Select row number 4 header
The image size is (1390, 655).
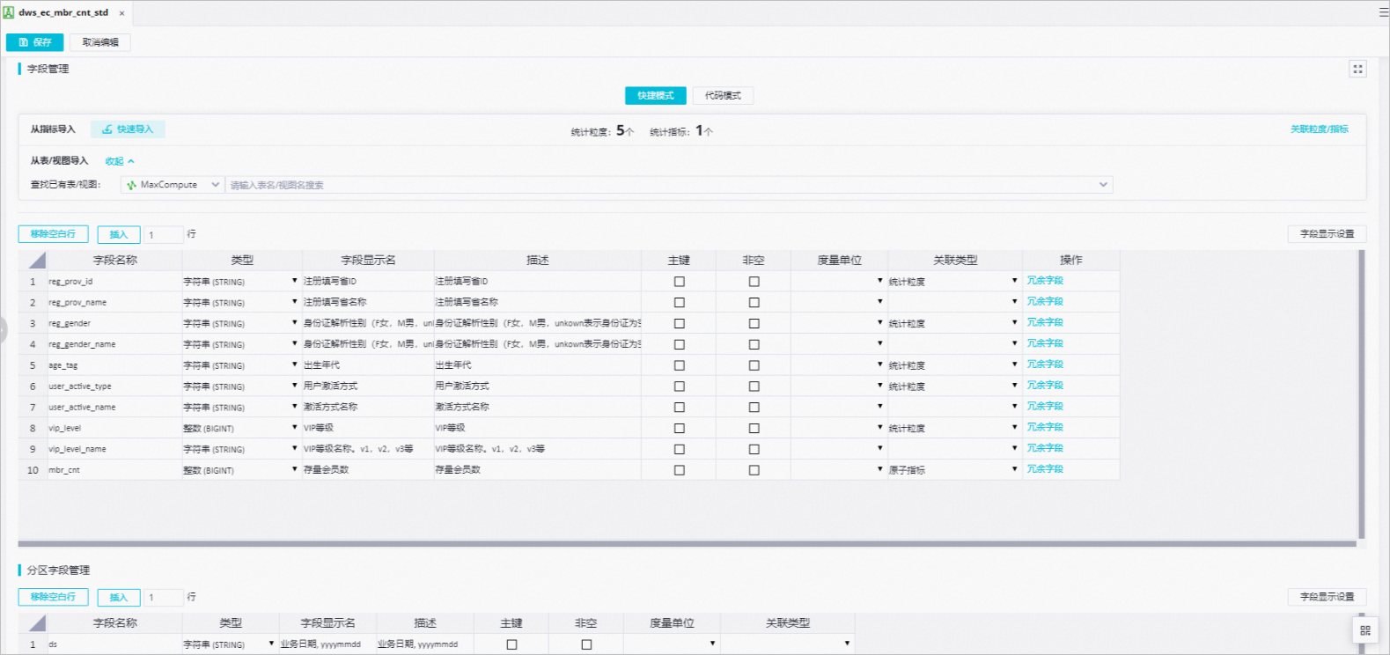(33, 344)
